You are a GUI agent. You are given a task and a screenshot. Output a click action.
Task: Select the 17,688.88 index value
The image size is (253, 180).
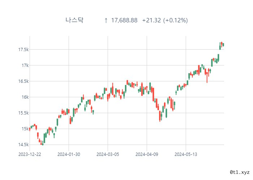coord(124,21)
